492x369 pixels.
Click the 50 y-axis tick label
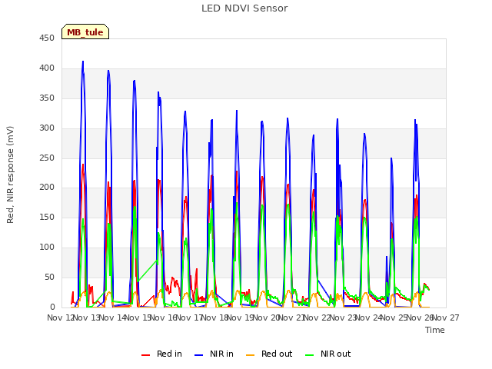[49, 277]
